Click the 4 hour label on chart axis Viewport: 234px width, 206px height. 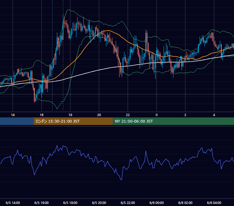click(214, 115)
